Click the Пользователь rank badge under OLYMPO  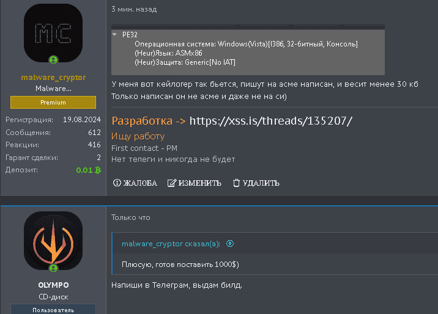point(53,310)
